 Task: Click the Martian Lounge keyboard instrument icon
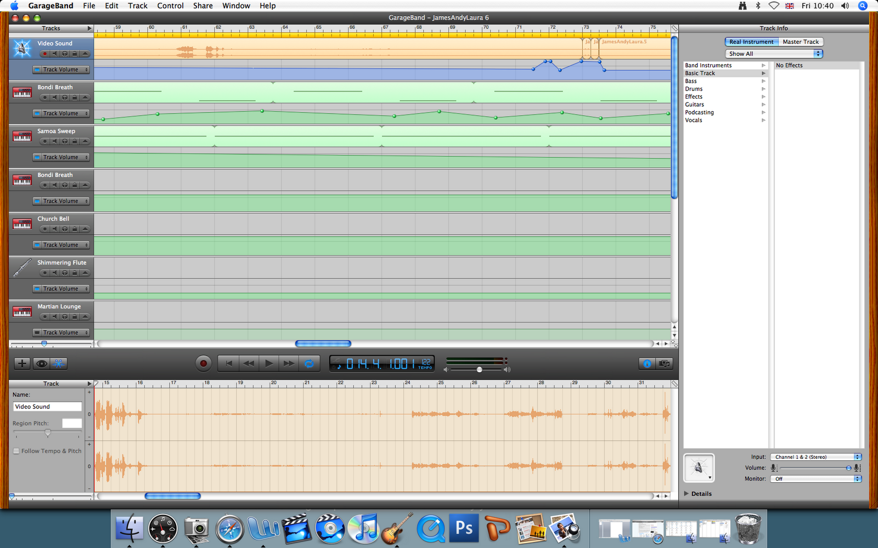point(22,312)
